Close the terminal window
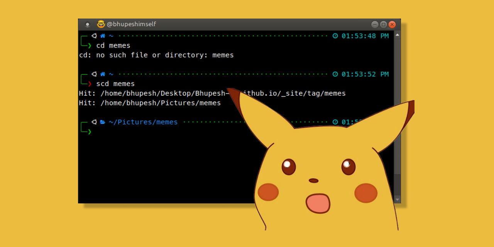Screen dimensions: 494x247 tap(392, 24)
